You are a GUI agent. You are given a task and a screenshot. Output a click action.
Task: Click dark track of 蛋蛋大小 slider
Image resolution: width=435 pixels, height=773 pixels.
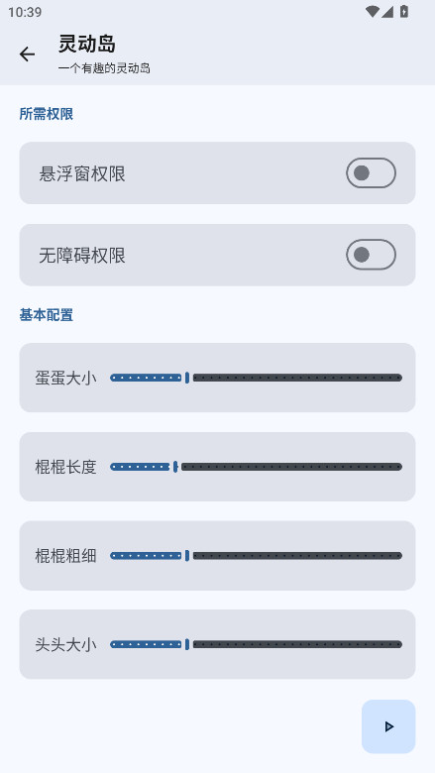coord(297,378)
